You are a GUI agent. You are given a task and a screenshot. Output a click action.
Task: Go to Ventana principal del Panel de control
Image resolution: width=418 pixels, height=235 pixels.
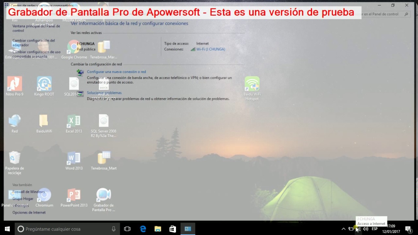(36, 28)
